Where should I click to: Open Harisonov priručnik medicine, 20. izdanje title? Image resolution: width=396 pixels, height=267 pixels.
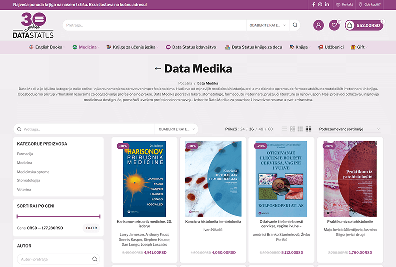point(145,224)
